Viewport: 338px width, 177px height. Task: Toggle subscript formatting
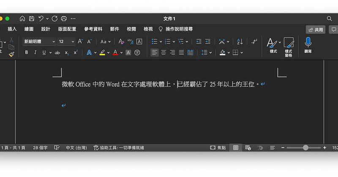click(x=67, y=53)
